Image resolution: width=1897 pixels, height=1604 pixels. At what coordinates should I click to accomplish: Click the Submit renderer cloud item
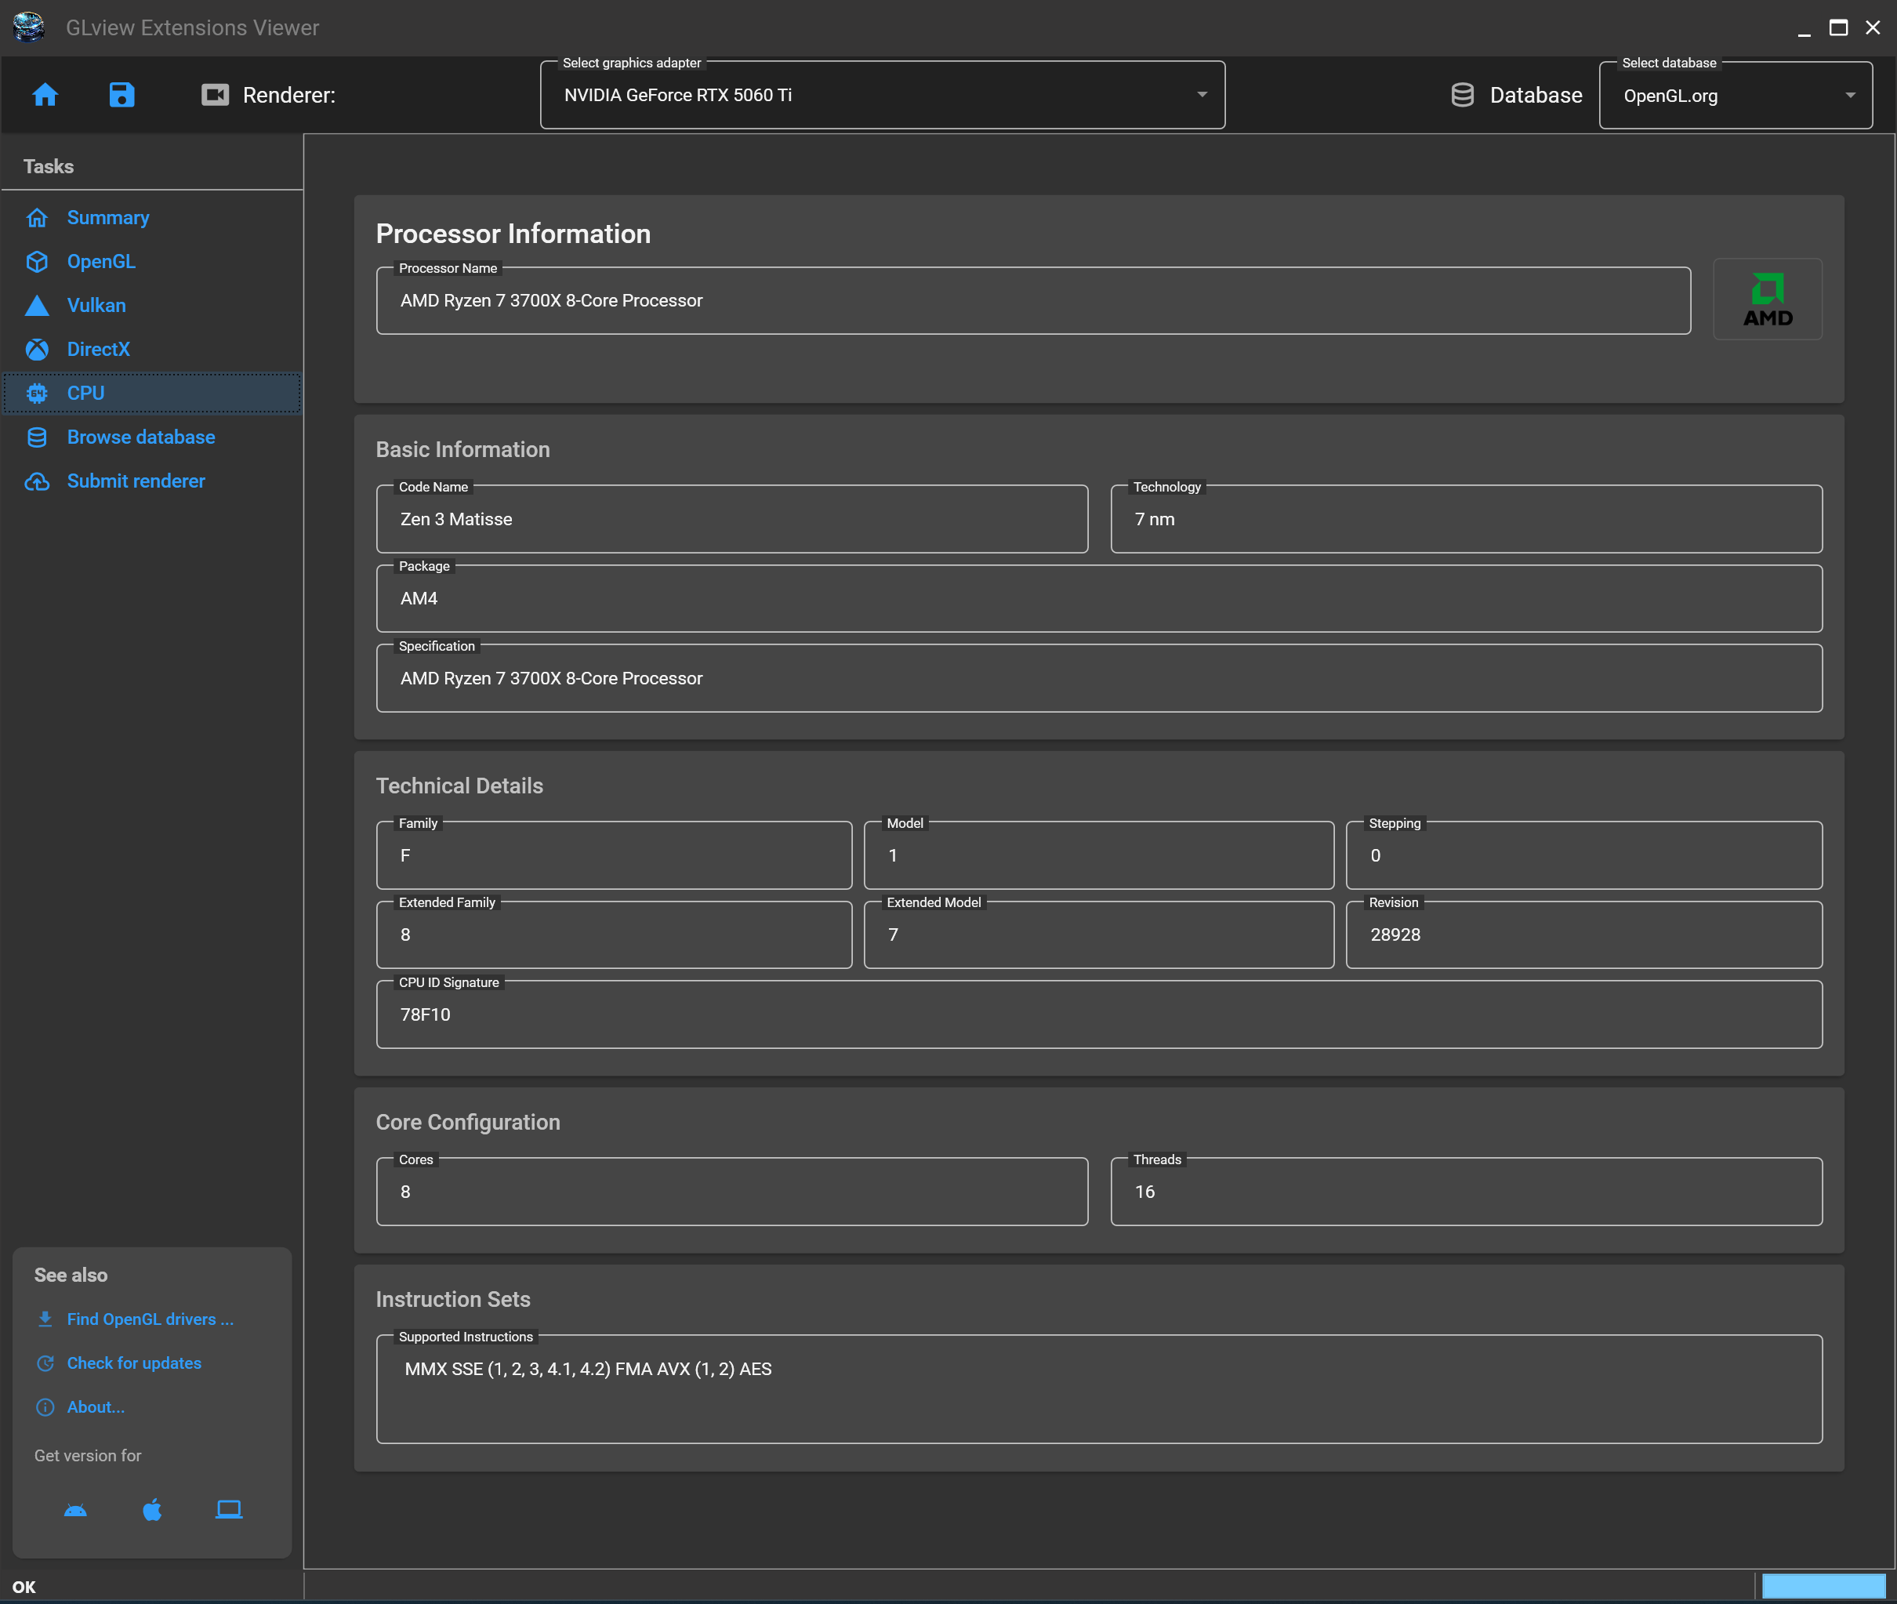136,481
